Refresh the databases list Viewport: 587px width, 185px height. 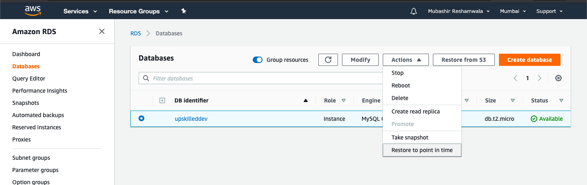pyautogui.click(x=328, y=60)
